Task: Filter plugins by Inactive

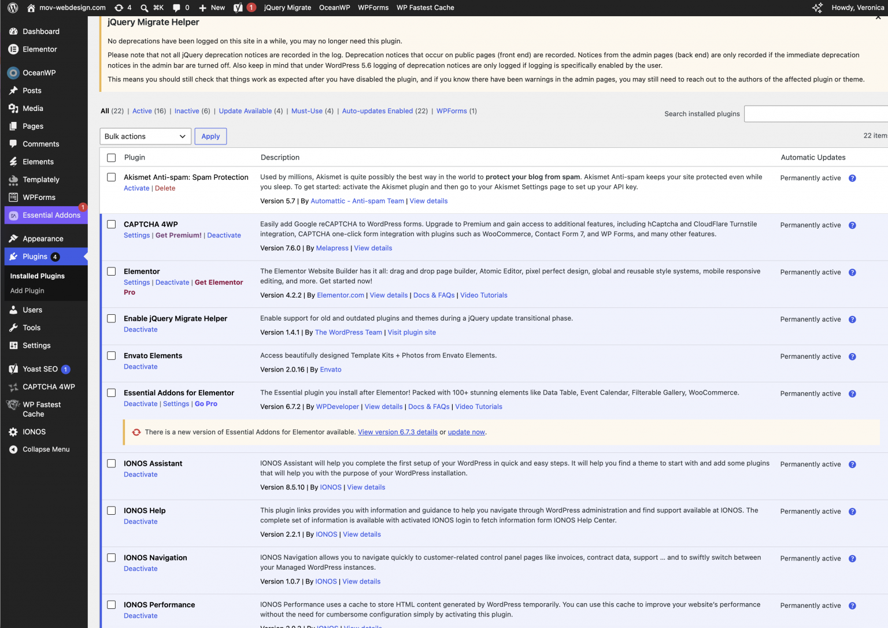Action: tap(187, 111)
